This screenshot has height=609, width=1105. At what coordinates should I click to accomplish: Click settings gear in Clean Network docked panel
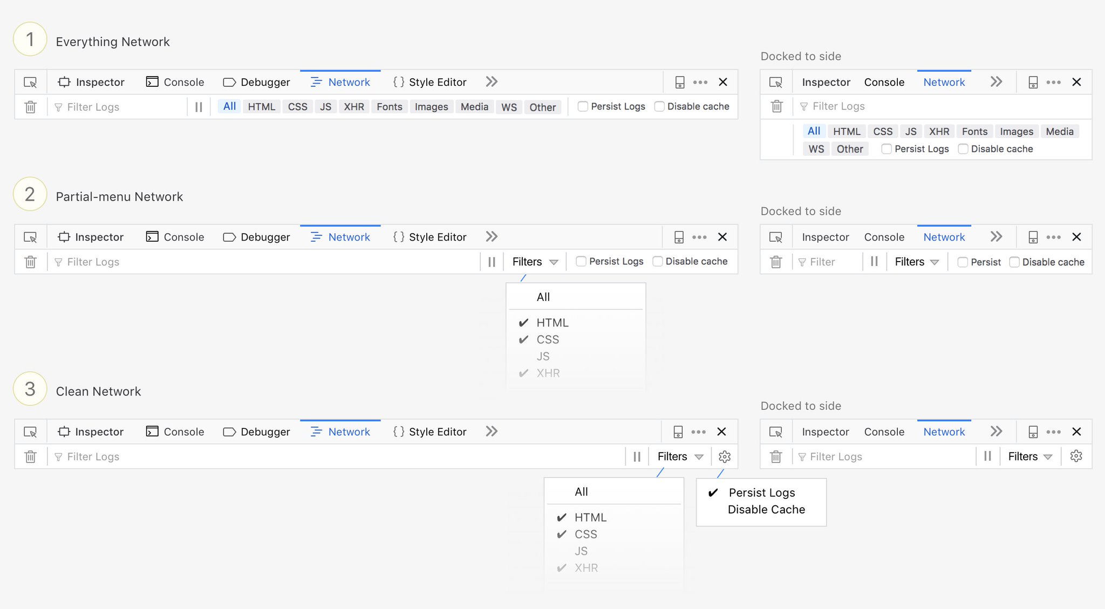[1076, 456]
